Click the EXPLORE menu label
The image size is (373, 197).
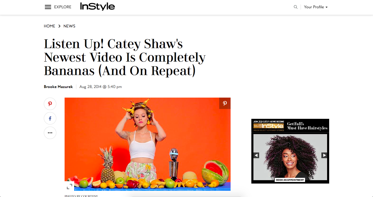[63, 7]
